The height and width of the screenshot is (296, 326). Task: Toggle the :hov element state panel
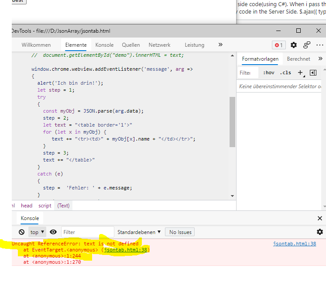pyautogui.click(x=269, y=73)
